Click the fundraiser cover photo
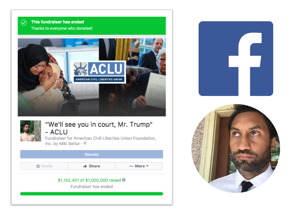 point(92,77)
